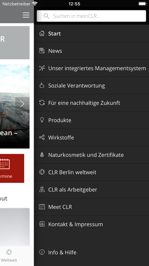This screenshot has width=149, height=266.
Task: Tap the gray card below the 'ut' heading
Action: click(x=15, y=227)
